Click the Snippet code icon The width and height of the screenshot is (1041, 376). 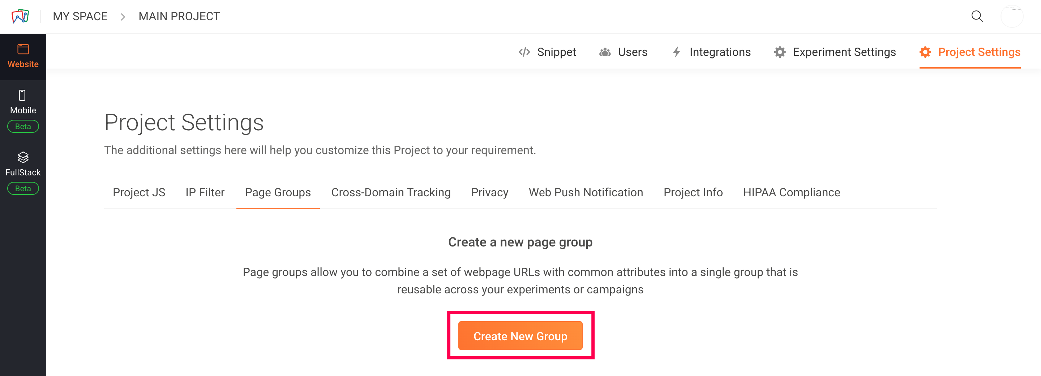[x=524, y=52]
